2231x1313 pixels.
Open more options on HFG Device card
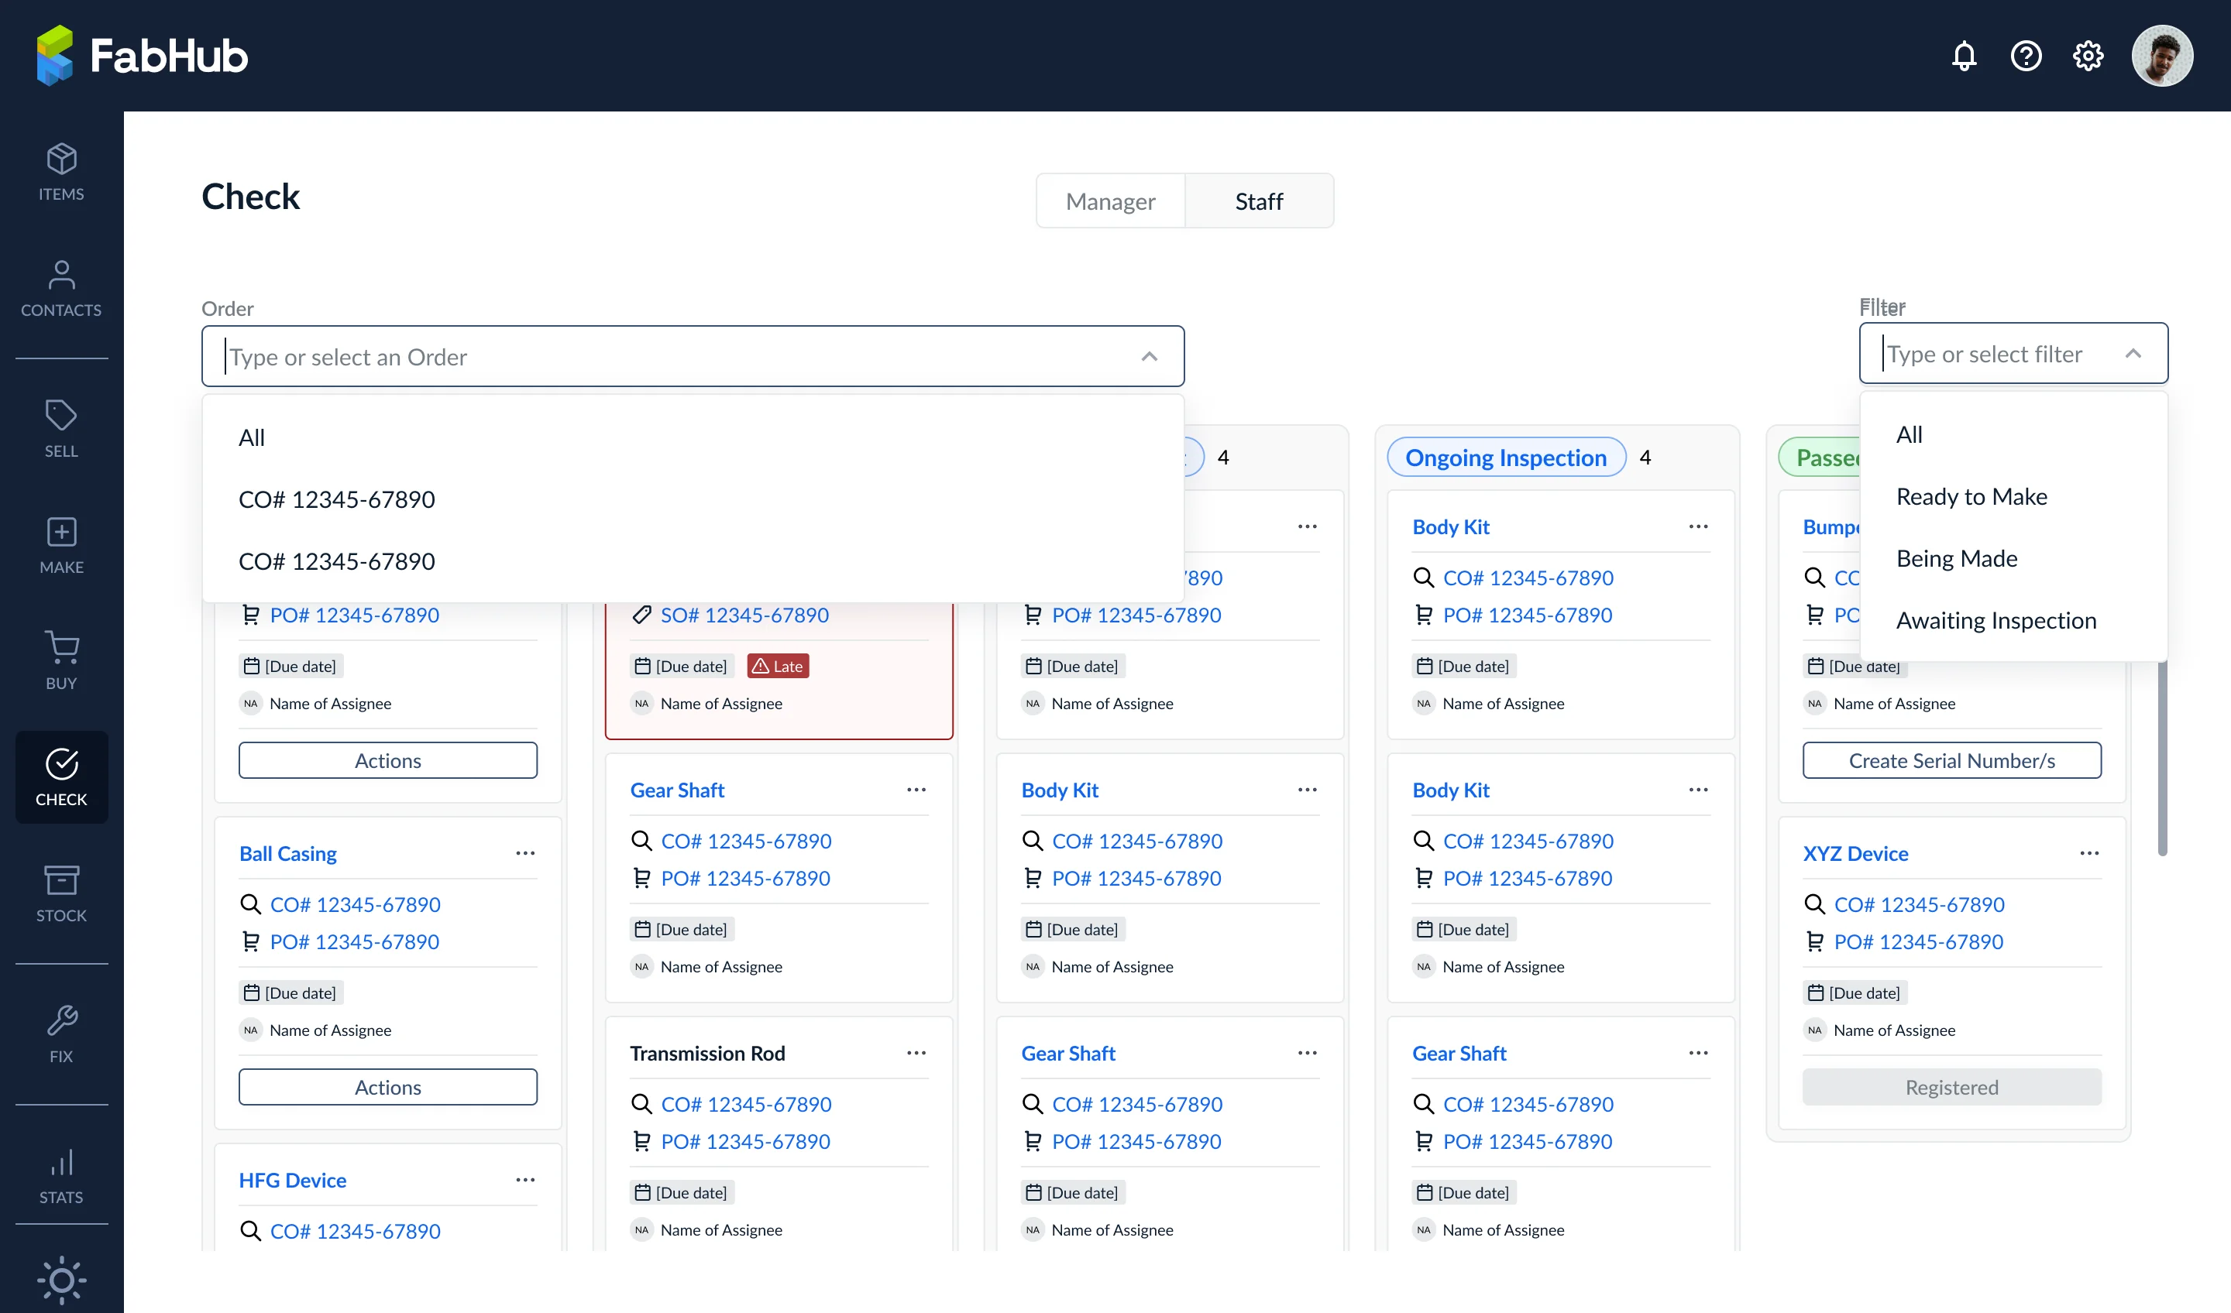[x=525, y=1179]
